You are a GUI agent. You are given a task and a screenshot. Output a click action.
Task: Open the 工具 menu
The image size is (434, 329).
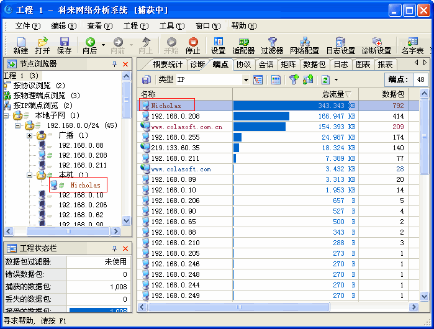click(172, 26)
